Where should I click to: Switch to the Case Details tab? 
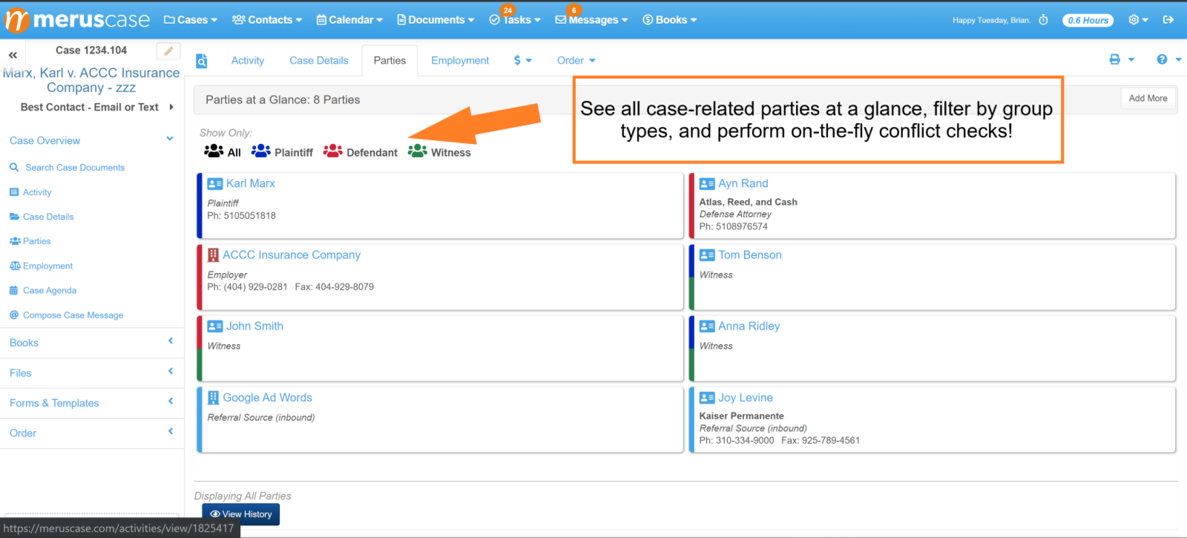coord(318,61)
